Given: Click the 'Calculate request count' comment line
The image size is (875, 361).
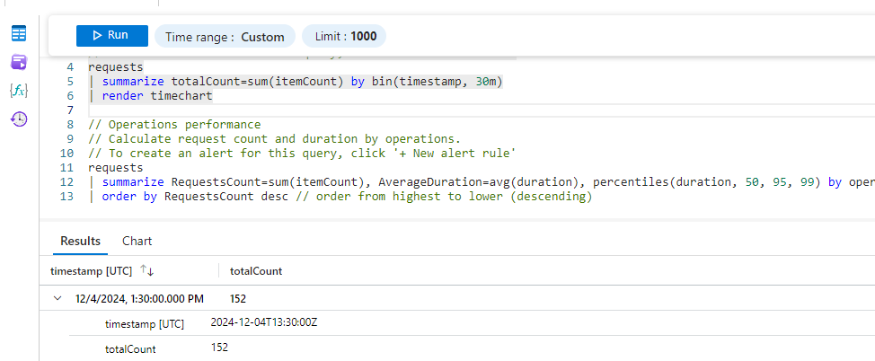Looking at the screenshot, I should click(275, 139).
